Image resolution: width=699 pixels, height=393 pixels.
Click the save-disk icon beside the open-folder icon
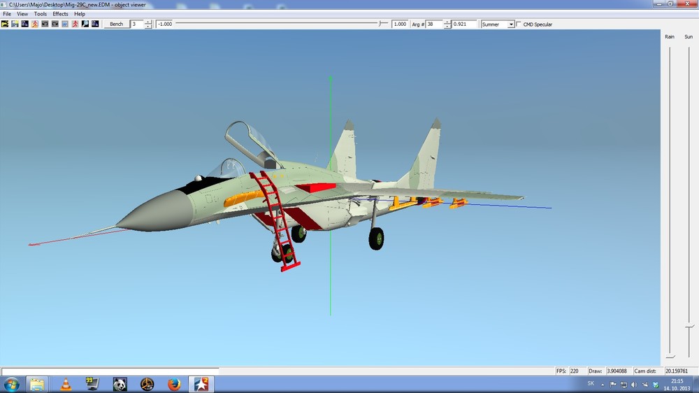click(x=15, y=24)
